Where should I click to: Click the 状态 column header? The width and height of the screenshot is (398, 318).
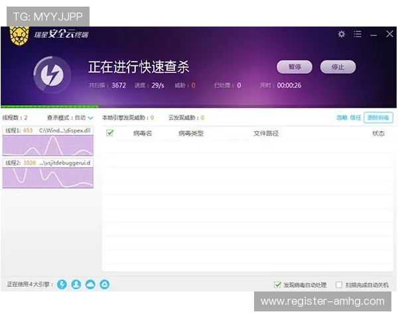tap(378, 133)
